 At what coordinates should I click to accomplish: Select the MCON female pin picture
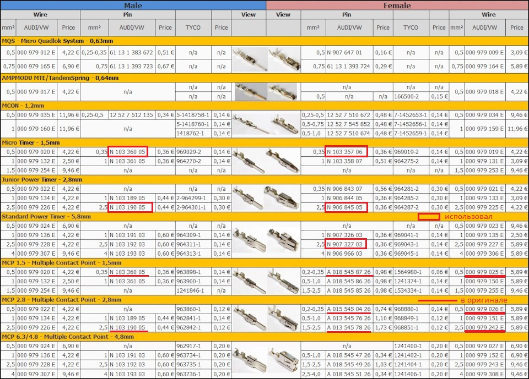coord(284,124)
